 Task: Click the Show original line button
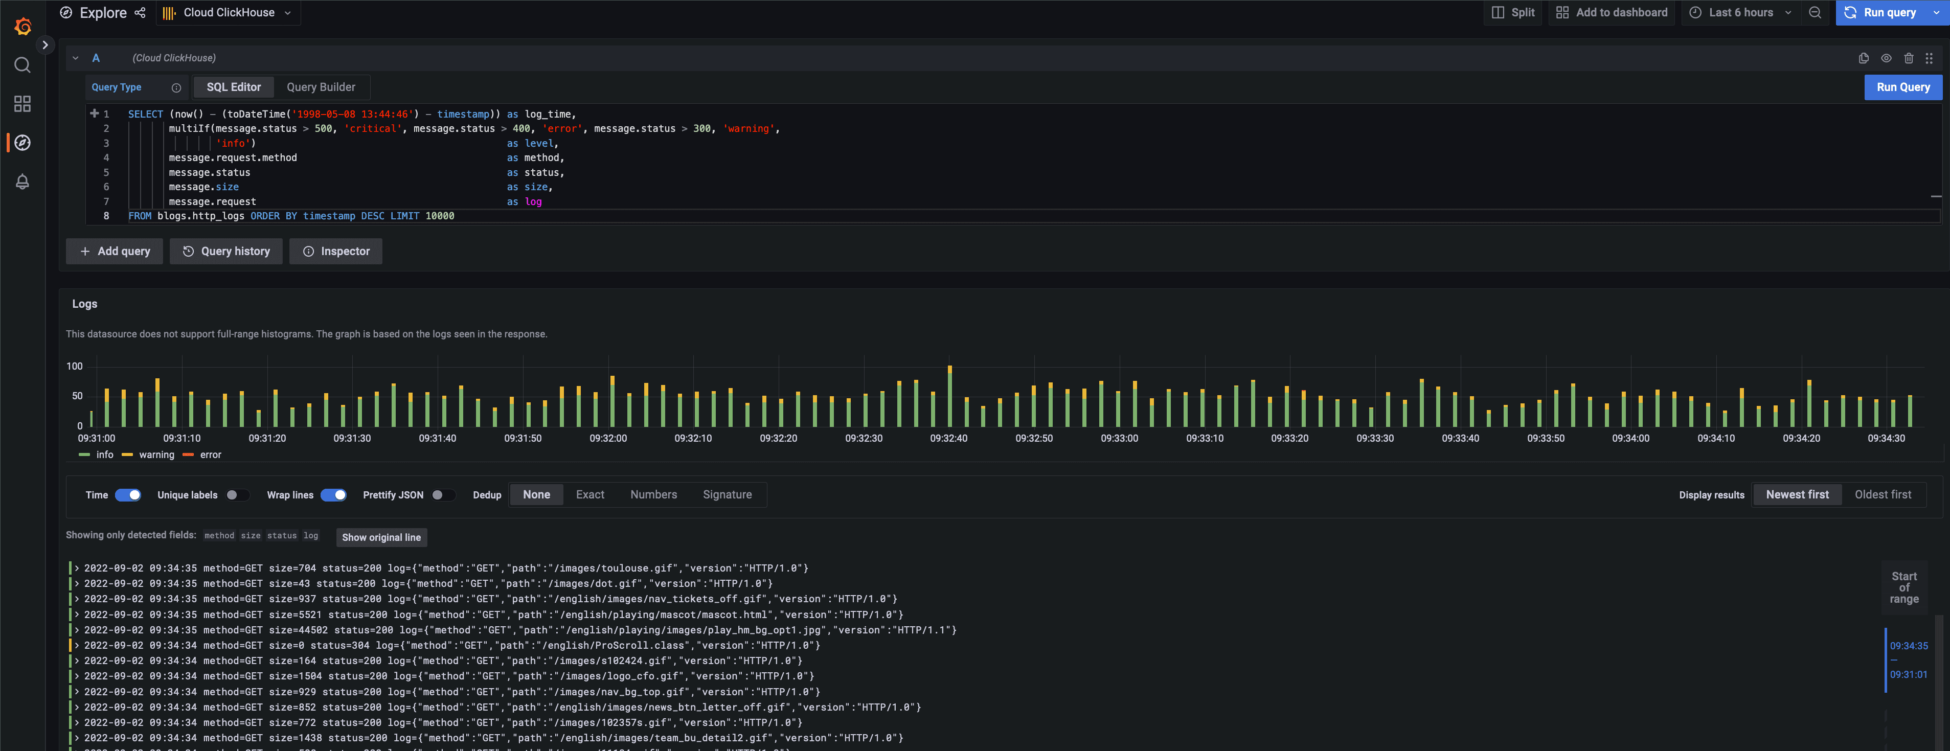coord(381,537)
